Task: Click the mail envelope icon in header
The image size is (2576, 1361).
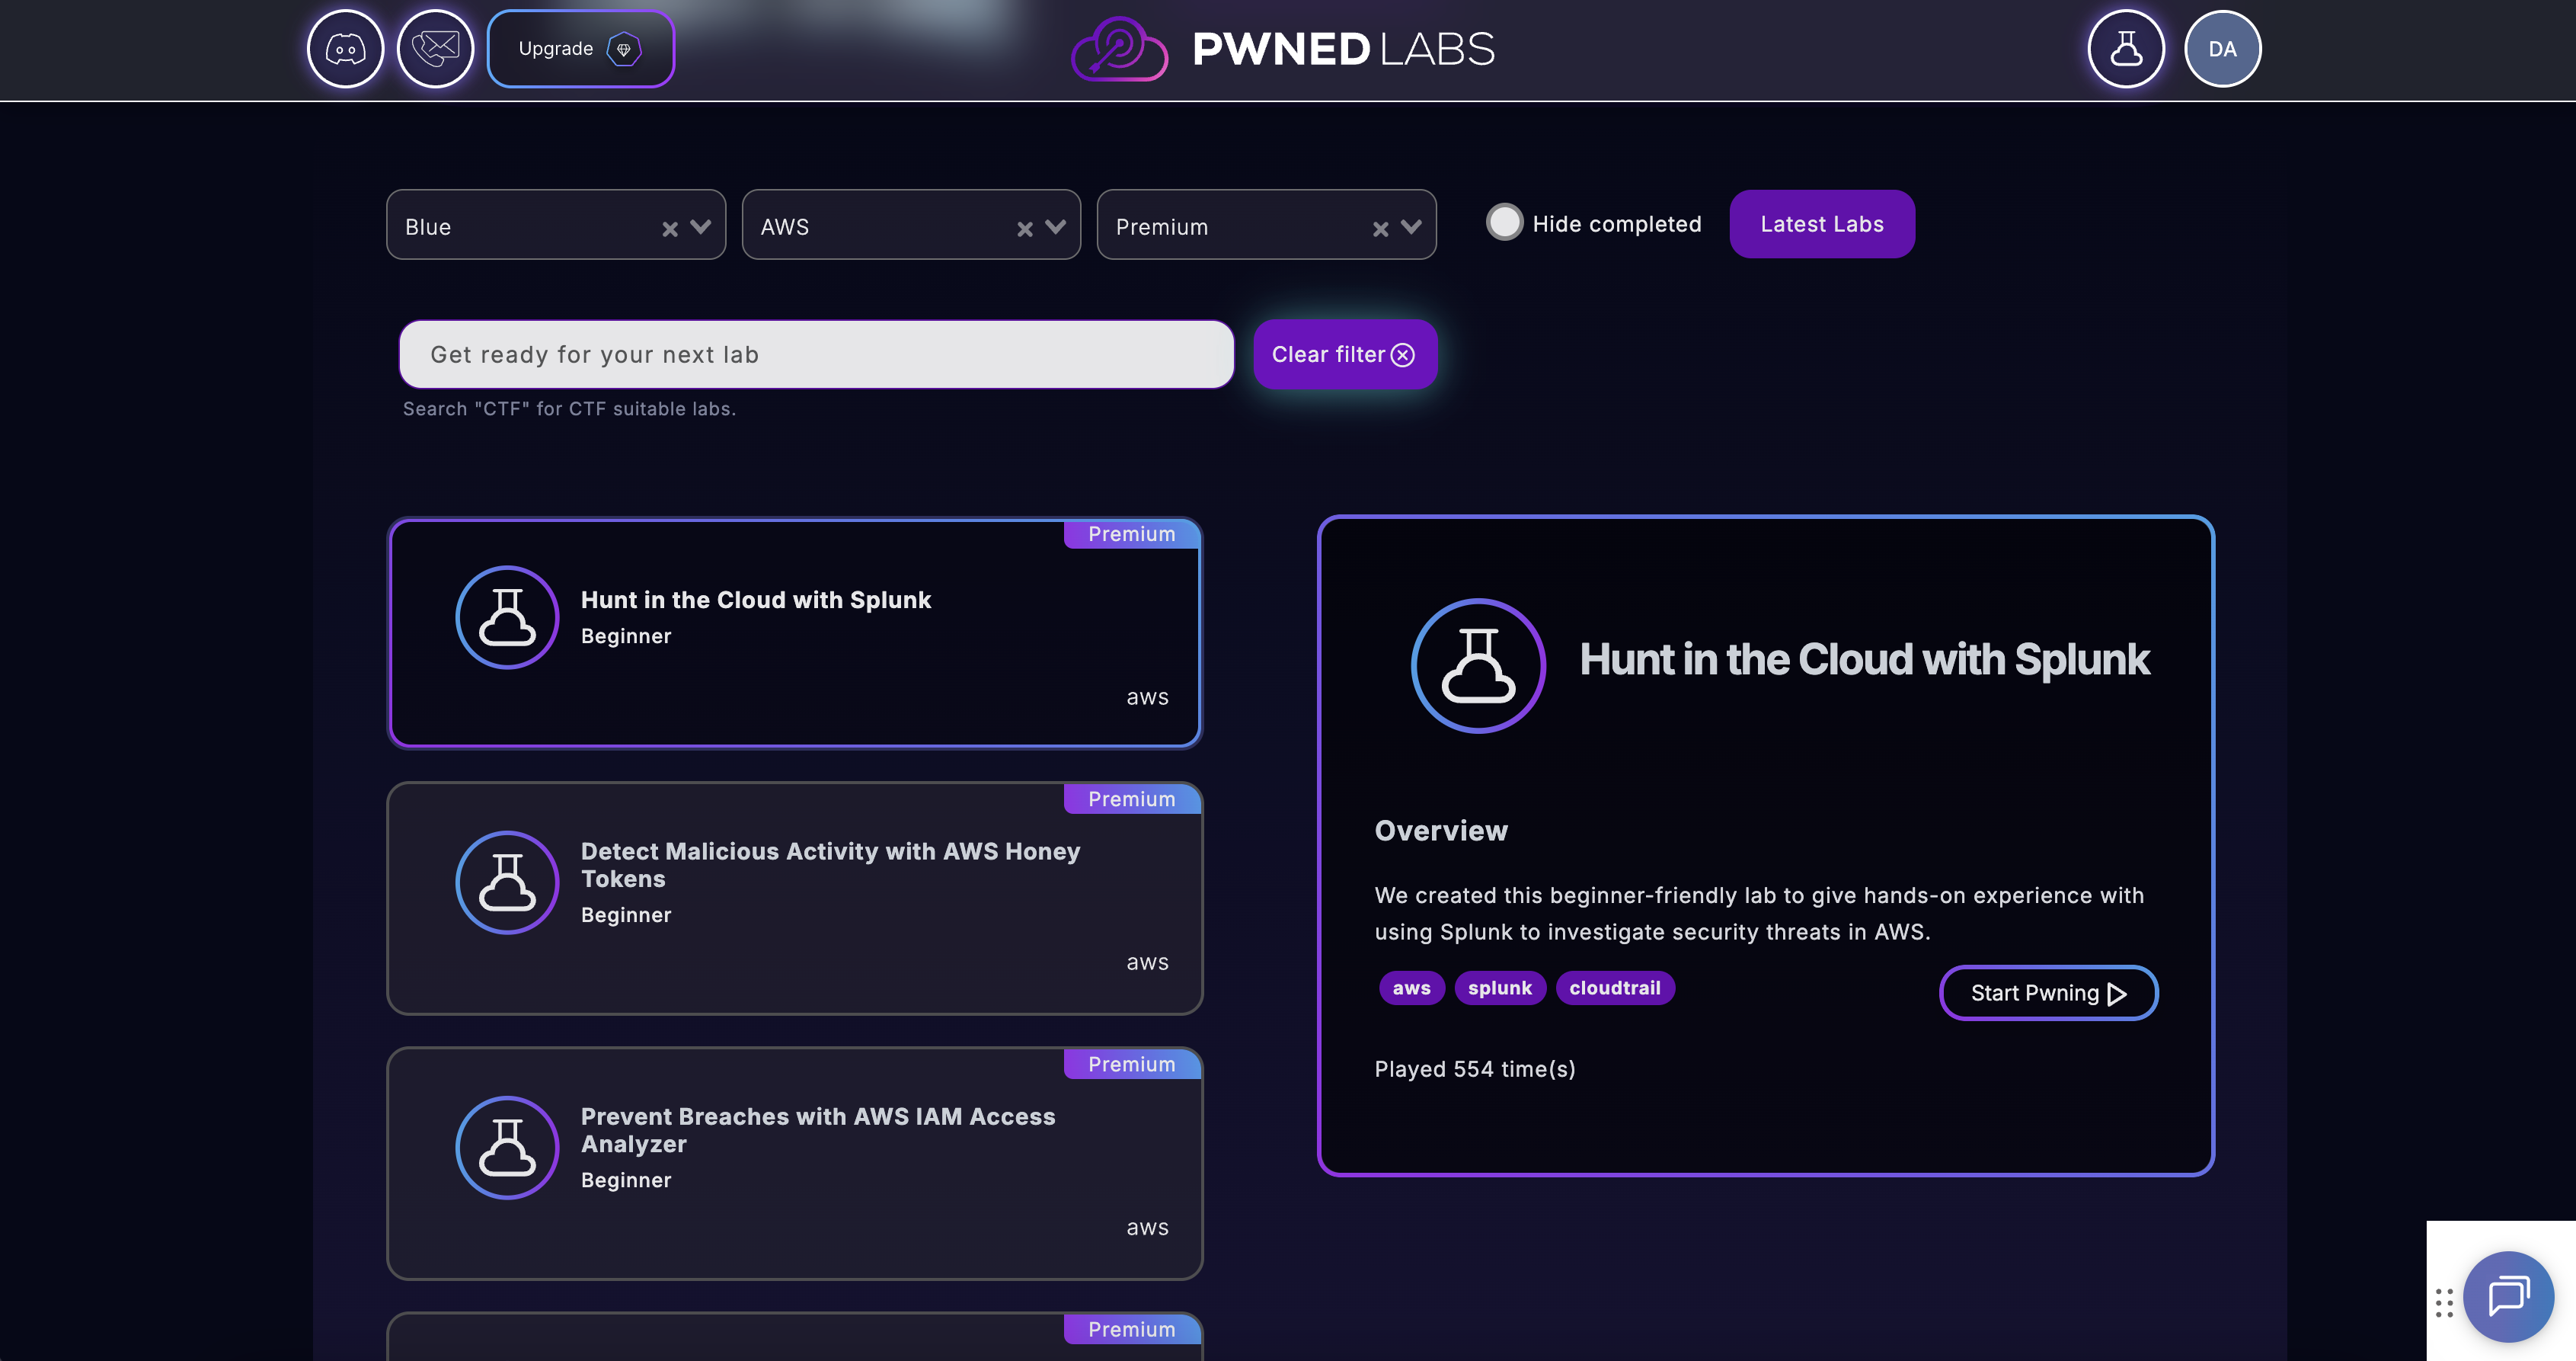Action: tap(435, 49)
